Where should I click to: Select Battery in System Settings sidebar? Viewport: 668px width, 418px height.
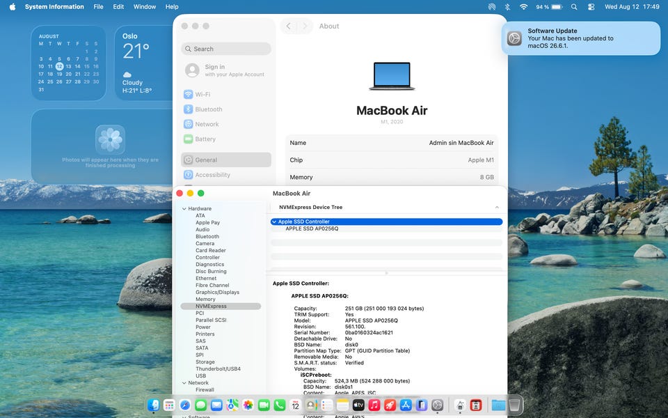226,139
